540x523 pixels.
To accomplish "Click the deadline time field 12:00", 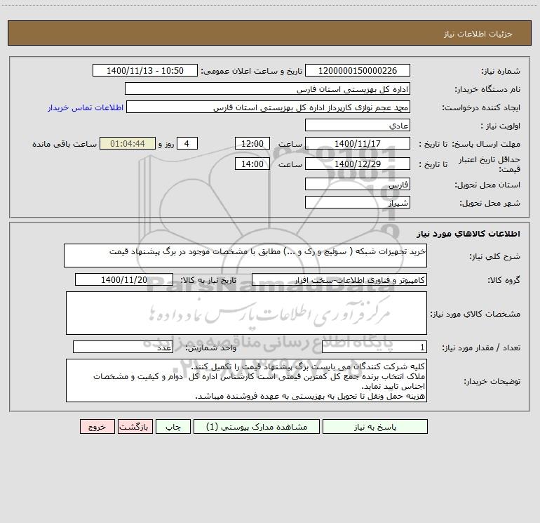I will click(252, 143).
